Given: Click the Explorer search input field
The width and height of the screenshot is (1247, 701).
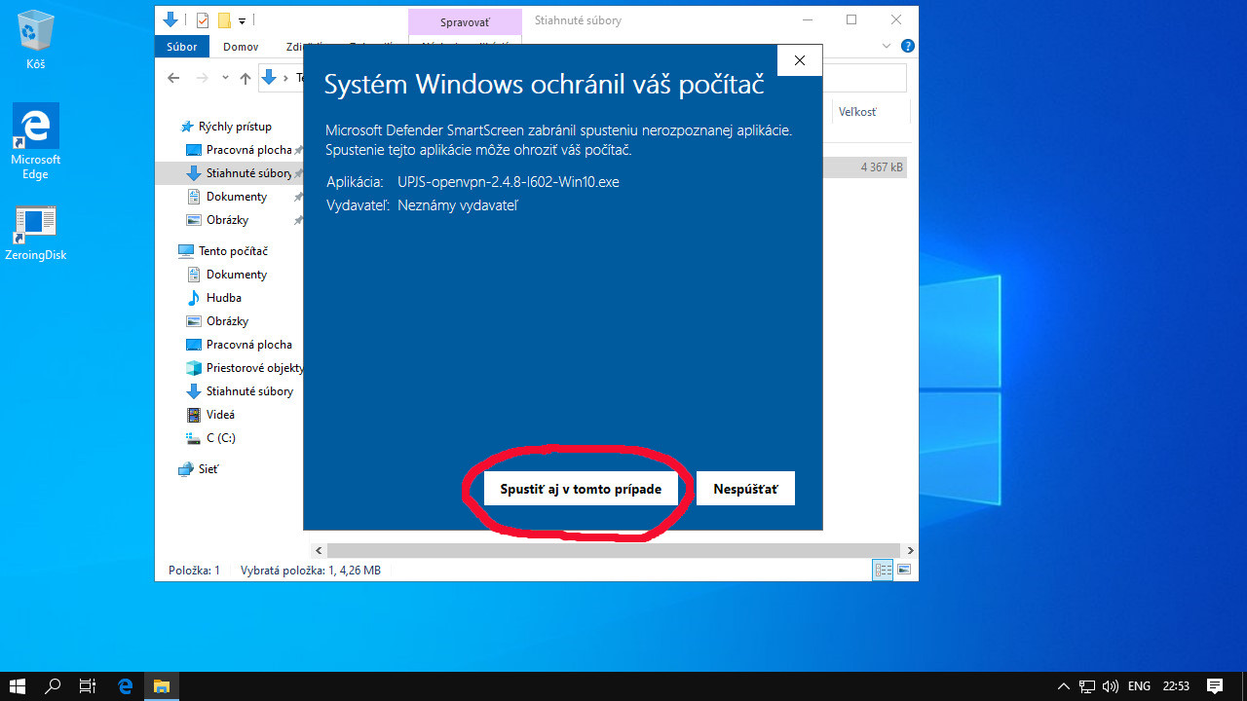Looking at the screenshot, I should (x=865, y=78).
